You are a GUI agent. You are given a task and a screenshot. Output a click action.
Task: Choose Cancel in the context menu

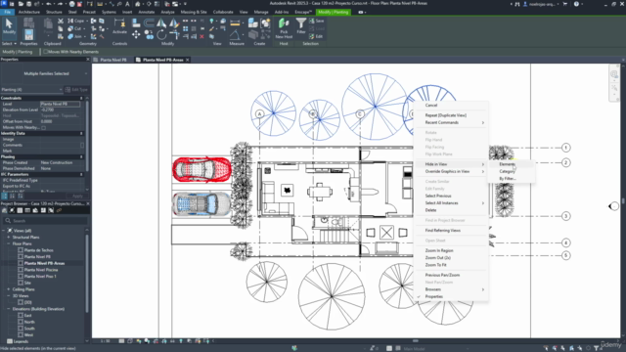coord(431,106)
